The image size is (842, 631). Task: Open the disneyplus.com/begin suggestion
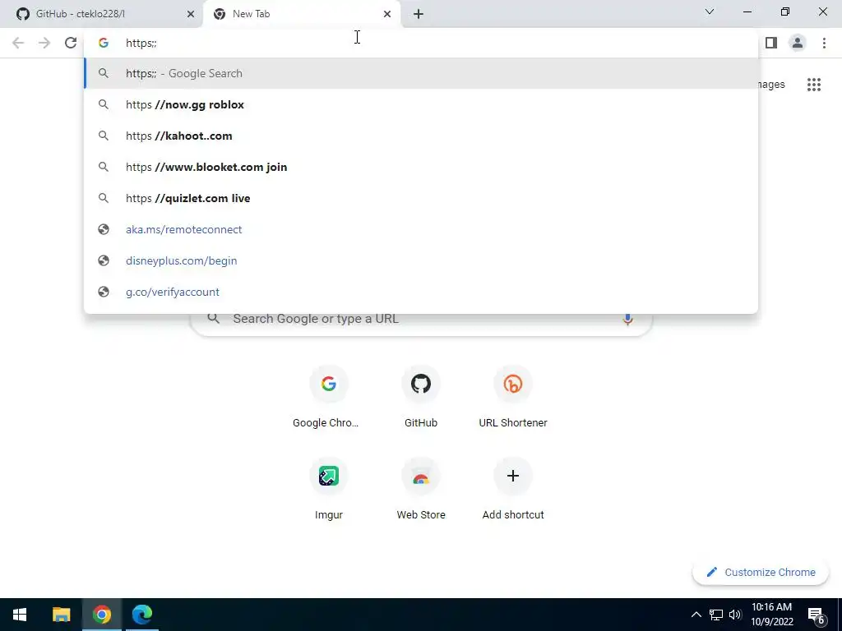[x=421, y=260]
